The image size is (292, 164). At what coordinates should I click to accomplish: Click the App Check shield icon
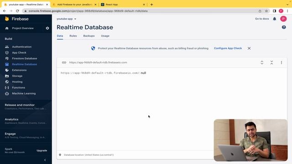[x=7, y=53]
